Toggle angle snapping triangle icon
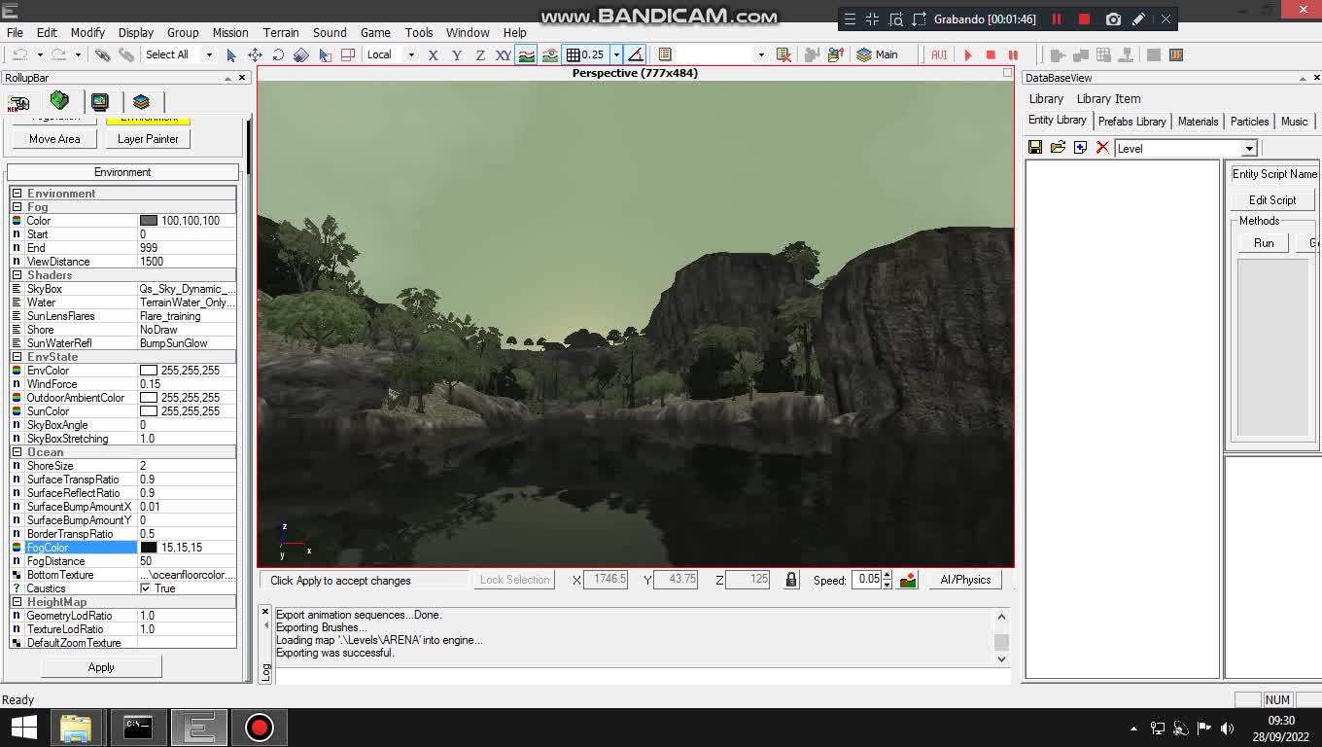Image resolution: width=1322 pixels, height=747 pixels. [635, 55]
